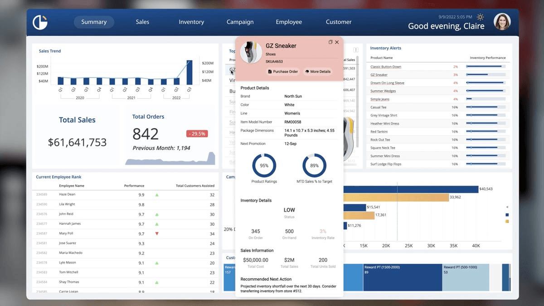Screen dimensions: 544x306
Task: Click the More Details button on the popup
Action: [x=317, y=71]
